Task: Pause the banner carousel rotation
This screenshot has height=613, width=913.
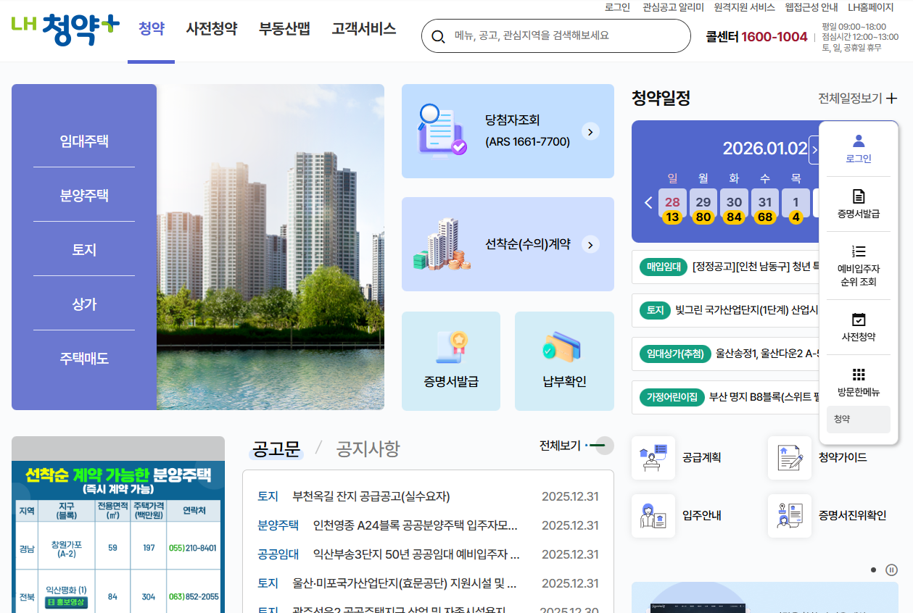Action: [x=891, y=570]
